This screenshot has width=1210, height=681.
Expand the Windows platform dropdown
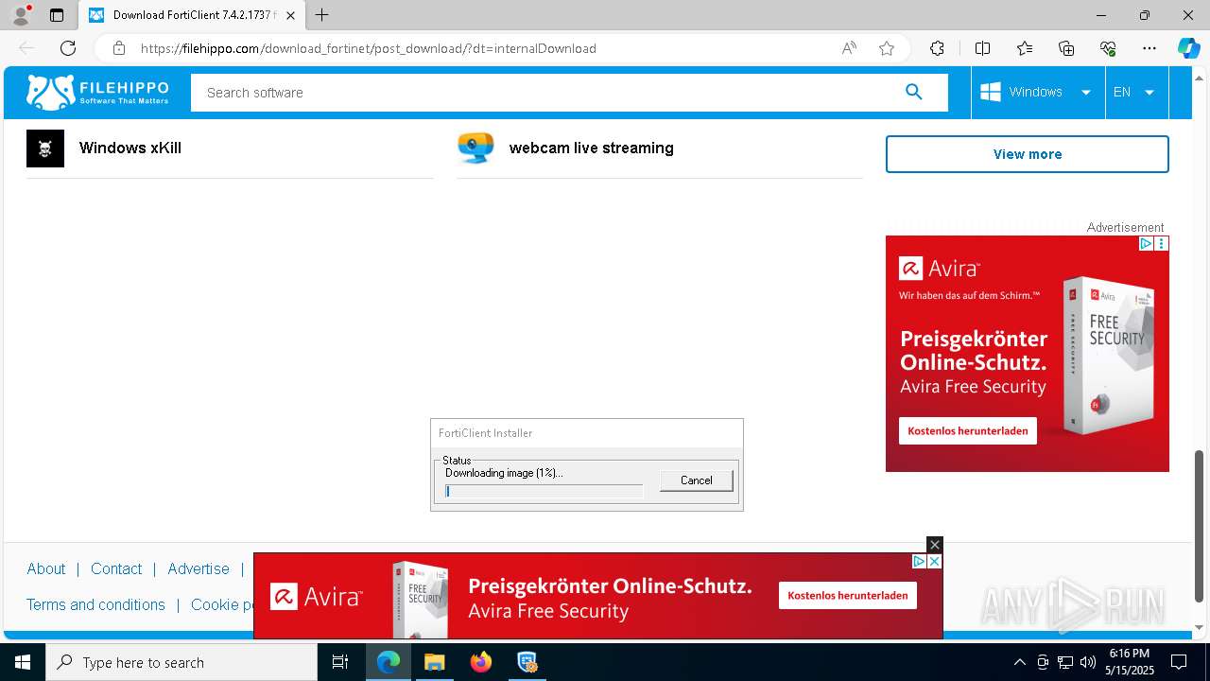click(1037, 92)
